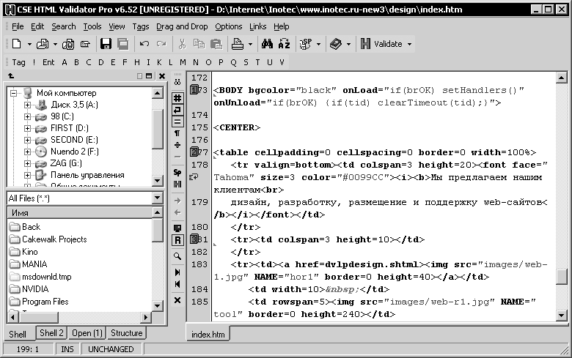Open the Spell check dropdown arrow
The width and height of the screenshot is (572, 358).
[x=318, y=45]
